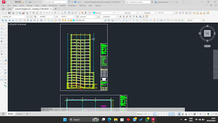Screen dimensions: 218x123
Task: Toggle grid display in status bar
Action: point(146,114)
